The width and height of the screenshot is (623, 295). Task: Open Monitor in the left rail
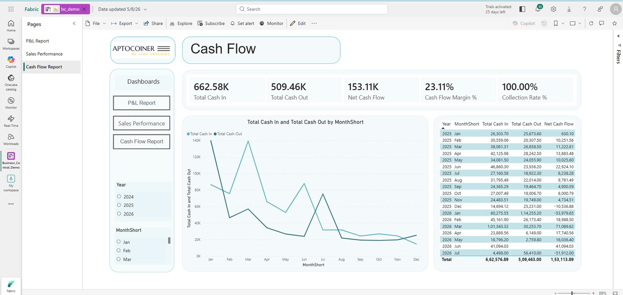[x=11, y=103]
